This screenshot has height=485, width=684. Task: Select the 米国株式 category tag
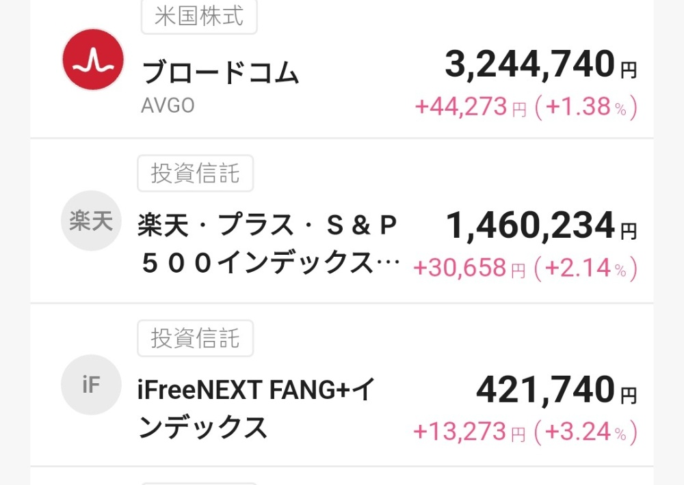199,16
